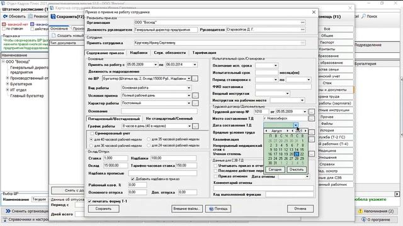Image resolution: width=403 pixels, height=226 pixels.
Task: Click Паспорт button in employee card
Action: click(x=327, y=42)
